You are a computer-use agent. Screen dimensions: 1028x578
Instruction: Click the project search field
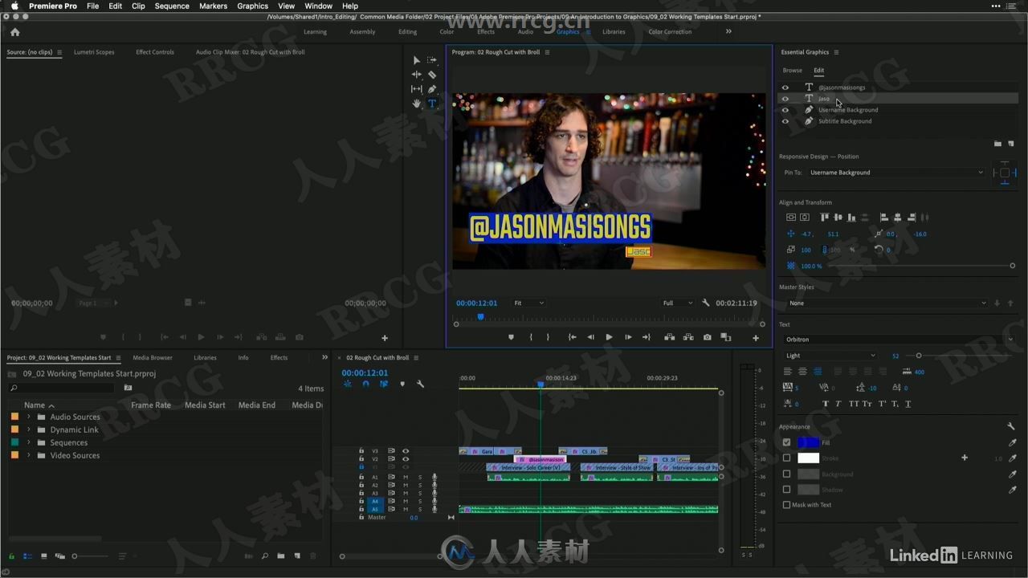60,389
